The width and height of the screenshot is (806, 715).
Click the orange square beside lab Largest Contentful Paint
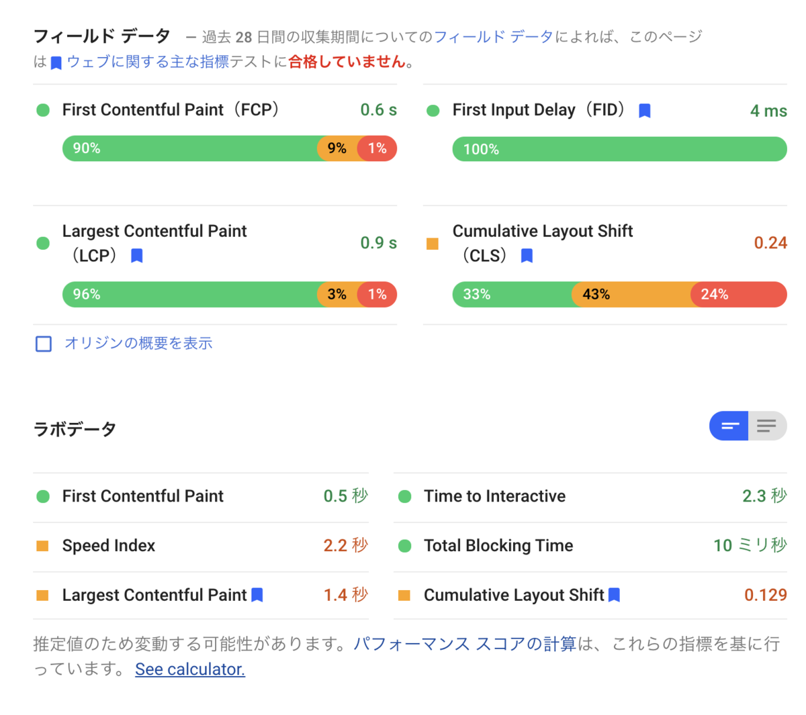coord(43,595)
